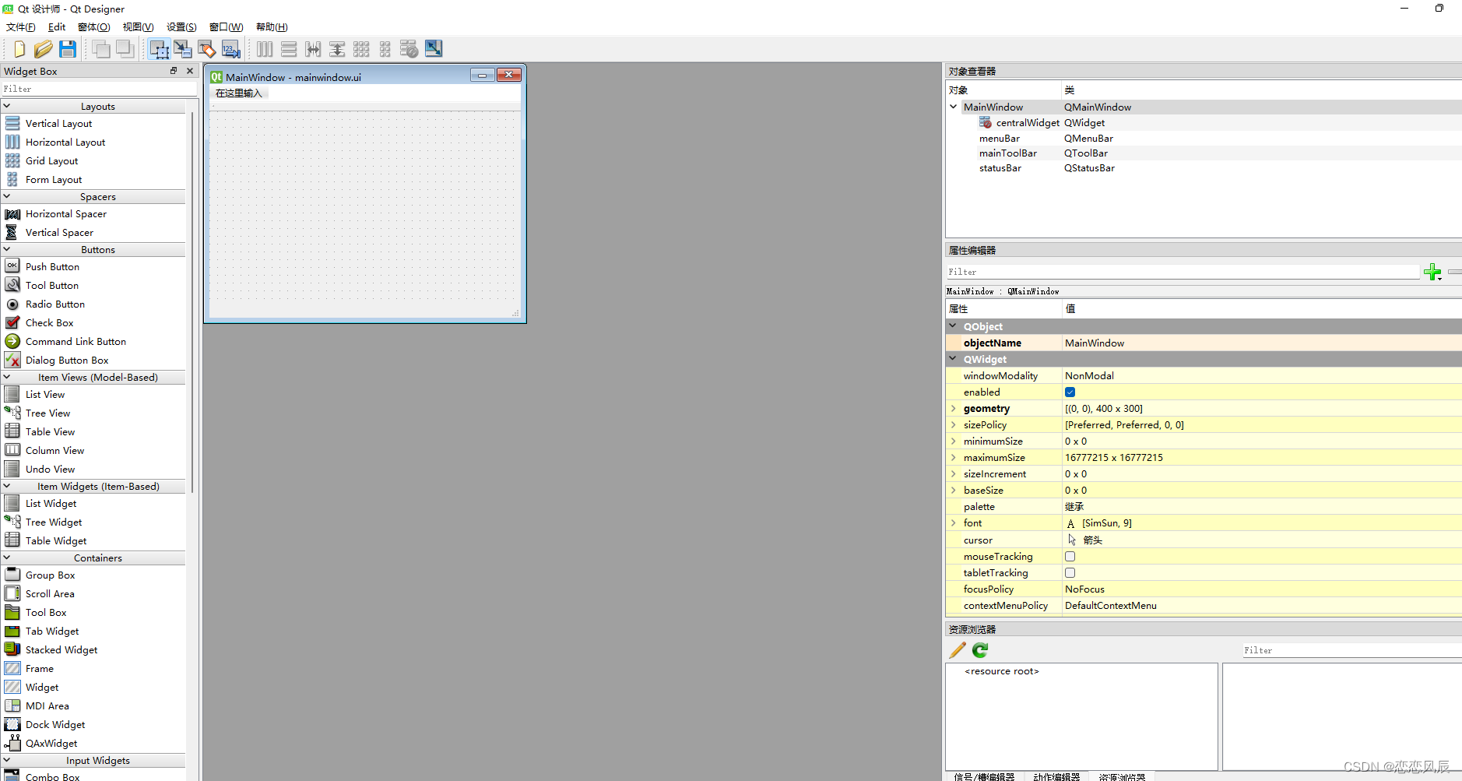The image size is (1462, 781).
Task: Select Radio Button in Widget Box
Action: pos(55,304)
